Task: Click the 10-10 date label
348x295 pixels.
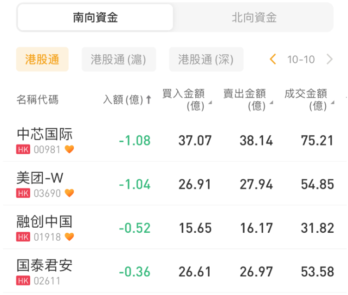Action: click(301, 59)
